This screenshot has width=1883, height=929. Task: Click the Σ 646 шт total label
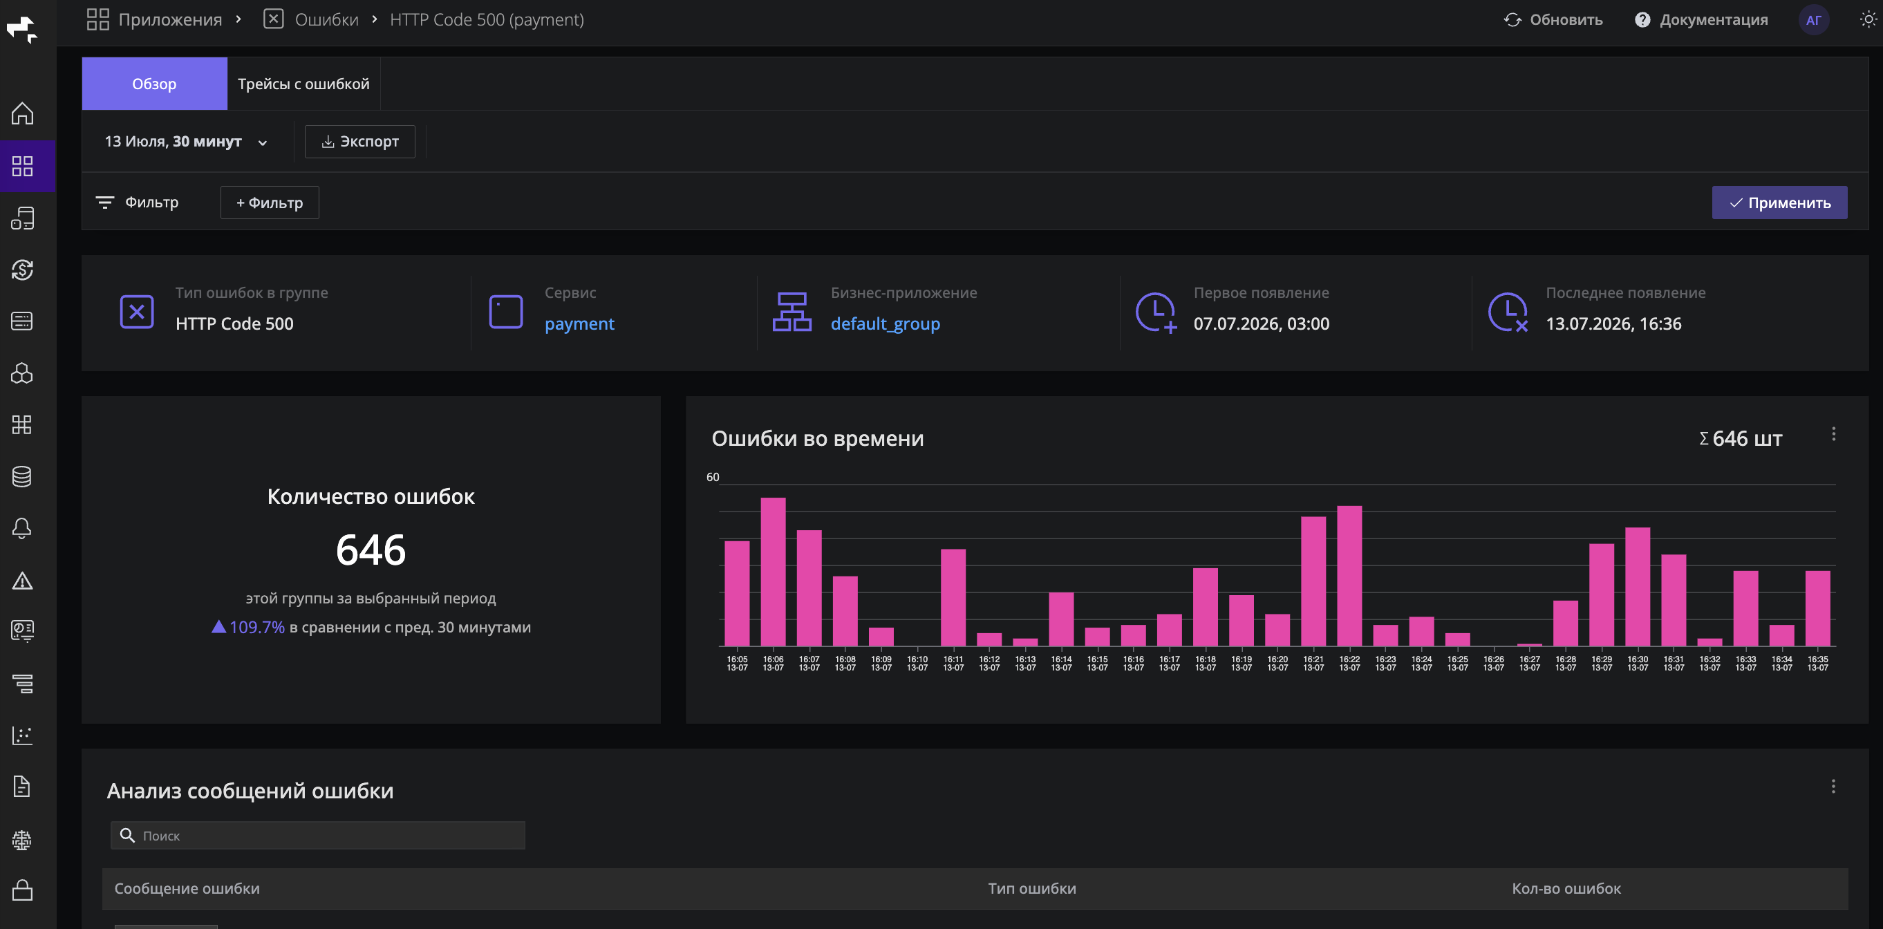coord(1741,438)
